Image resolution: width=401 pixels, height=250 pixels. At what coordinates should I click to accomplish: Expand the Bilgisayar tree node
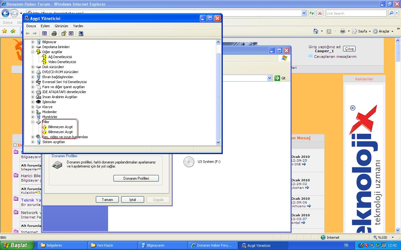33,42
